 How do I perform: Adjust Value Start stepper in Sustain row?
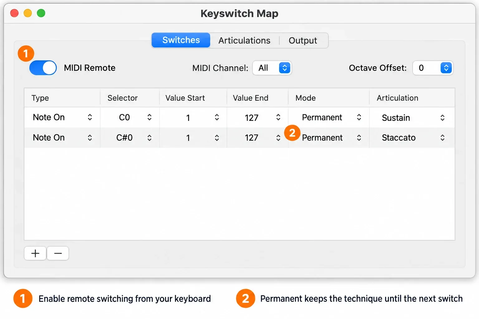click(217, 117)
